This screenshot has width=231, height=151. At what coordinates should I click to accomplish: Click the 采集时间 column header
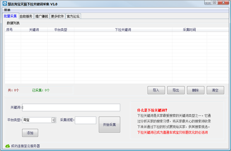pos(189,30)
